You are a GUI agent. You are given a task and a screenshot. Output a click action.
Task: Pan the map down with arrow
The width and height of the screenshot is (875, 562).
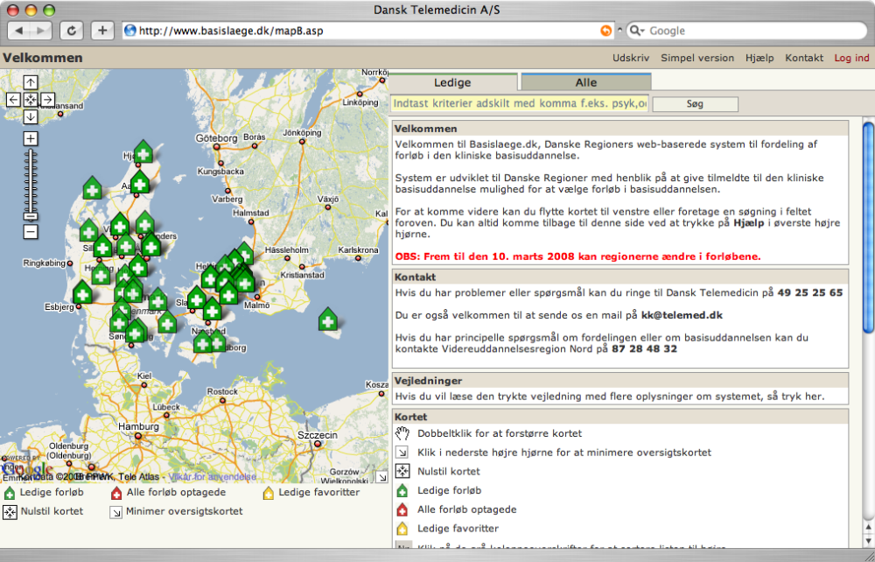[x=30, y=117]
